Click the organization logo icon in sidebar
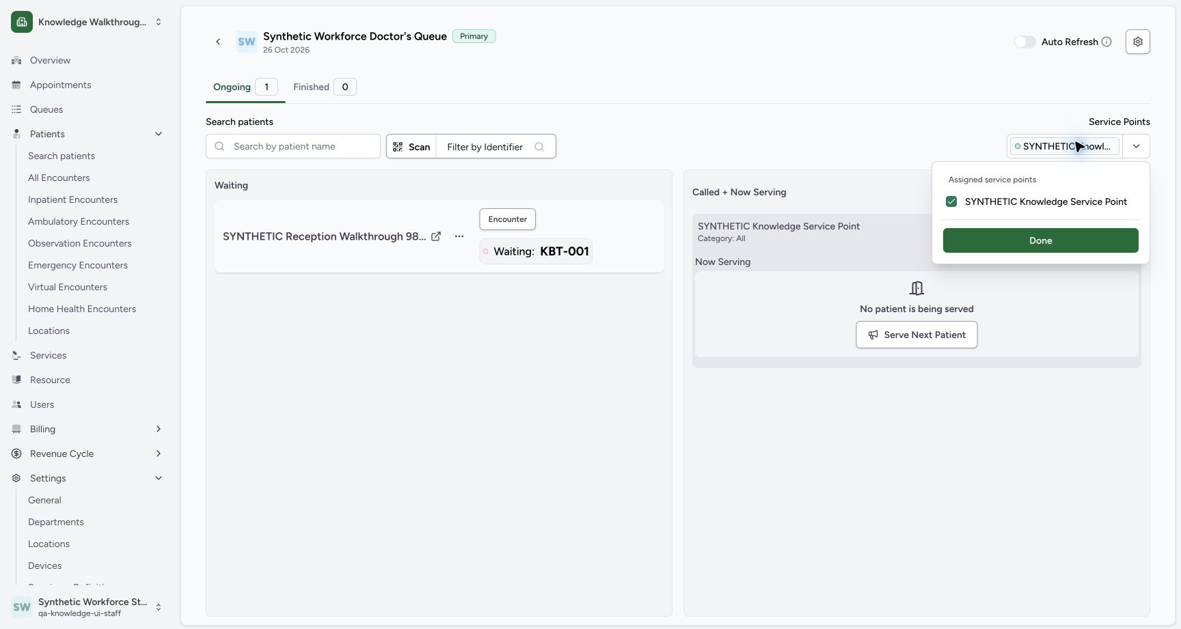The height and width of the screenshot is (629, 1181). click(22, 22)
